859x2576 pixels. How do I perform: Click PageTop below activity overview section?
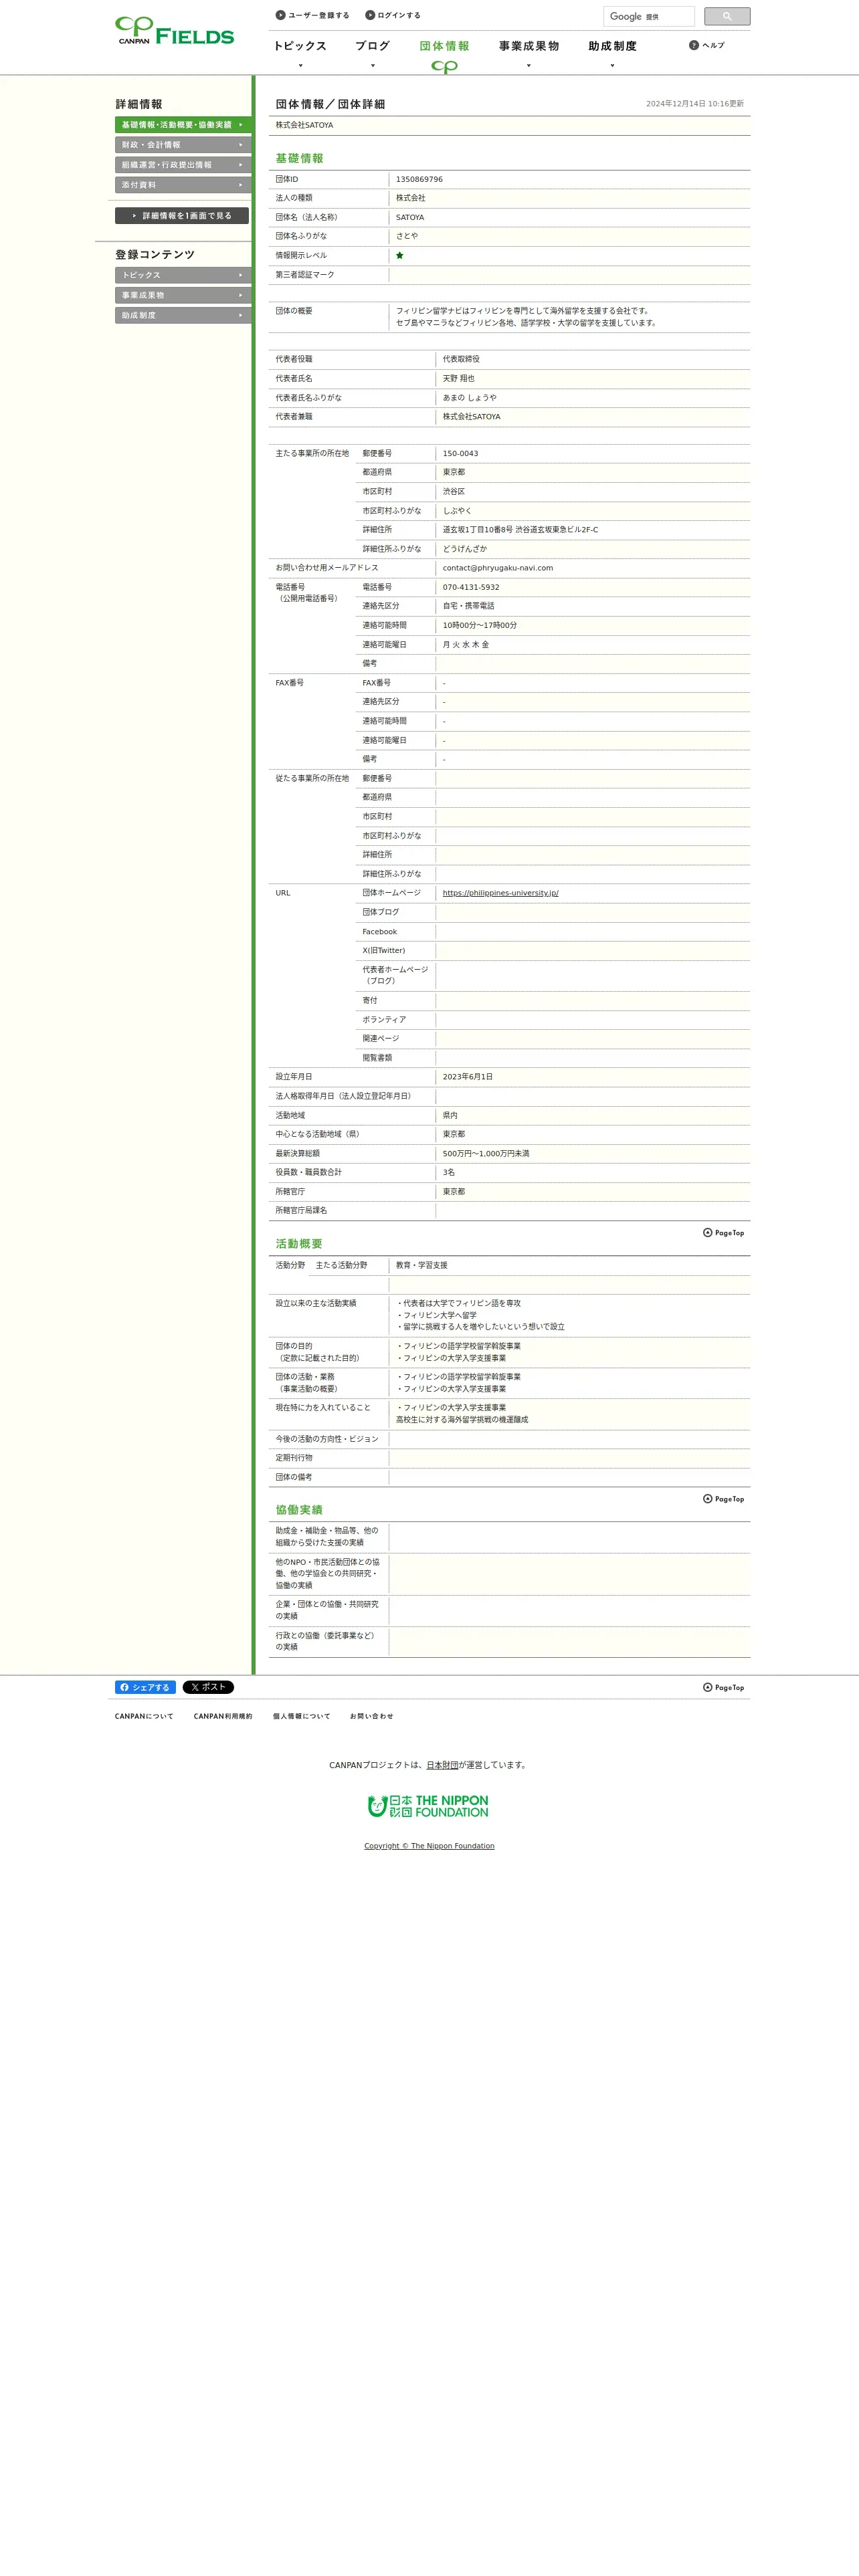coord(724,1499)
